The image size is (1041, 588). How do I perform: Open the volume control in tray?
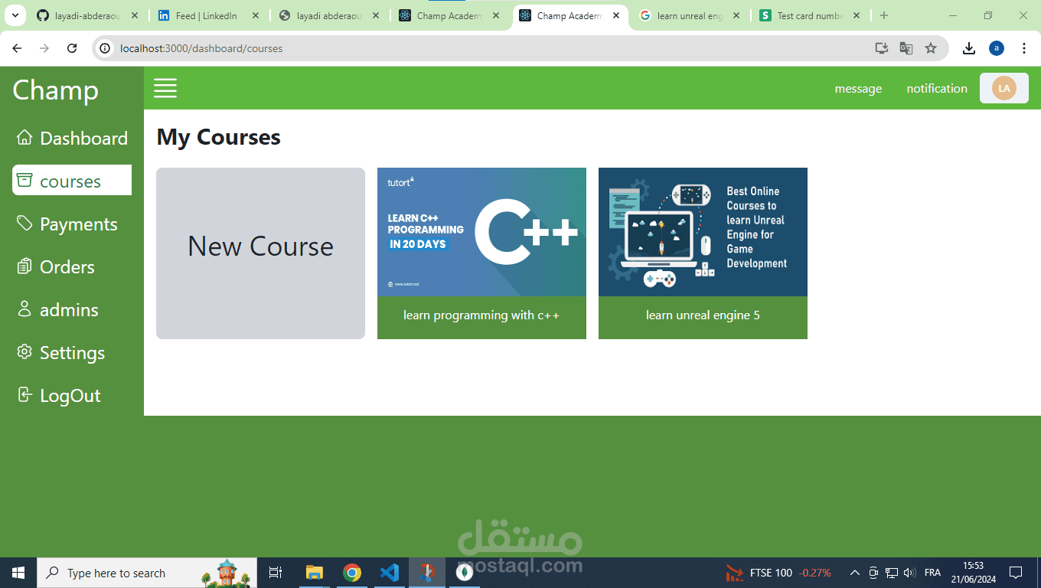(x=909, y=573)
